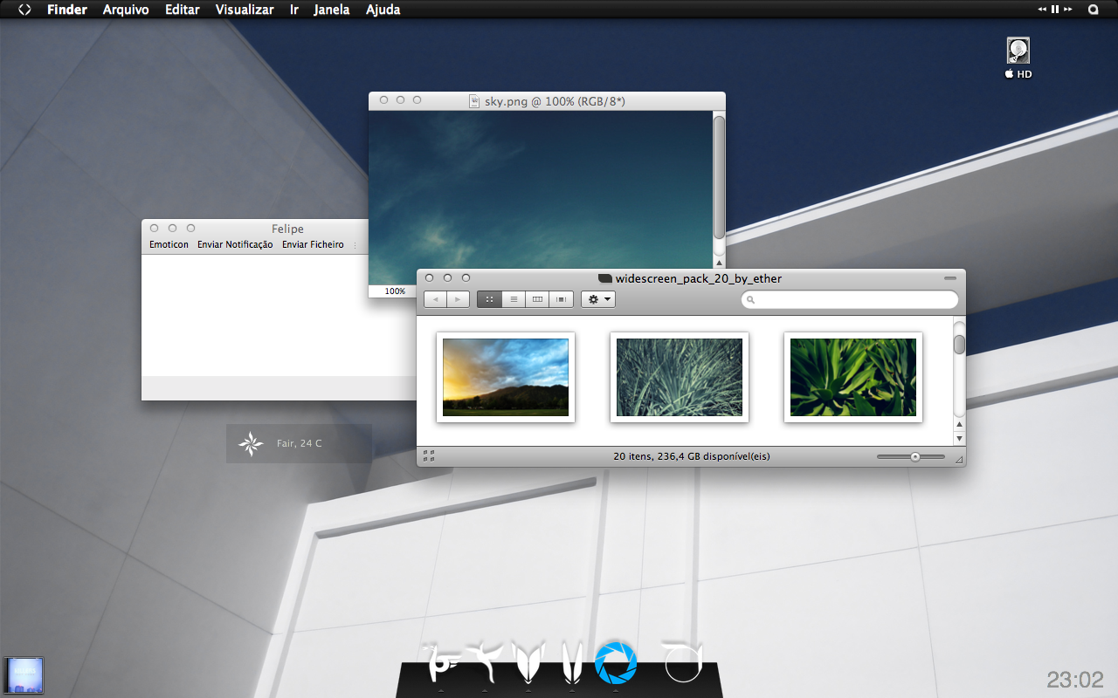This screenshot has width=1118, height=698.
Task: Click the Felipe window title text
Action: pos(287,229)
